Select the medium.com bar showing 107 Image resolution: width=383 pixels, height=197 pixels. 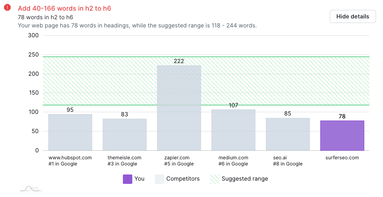click(x=233, y=130)
